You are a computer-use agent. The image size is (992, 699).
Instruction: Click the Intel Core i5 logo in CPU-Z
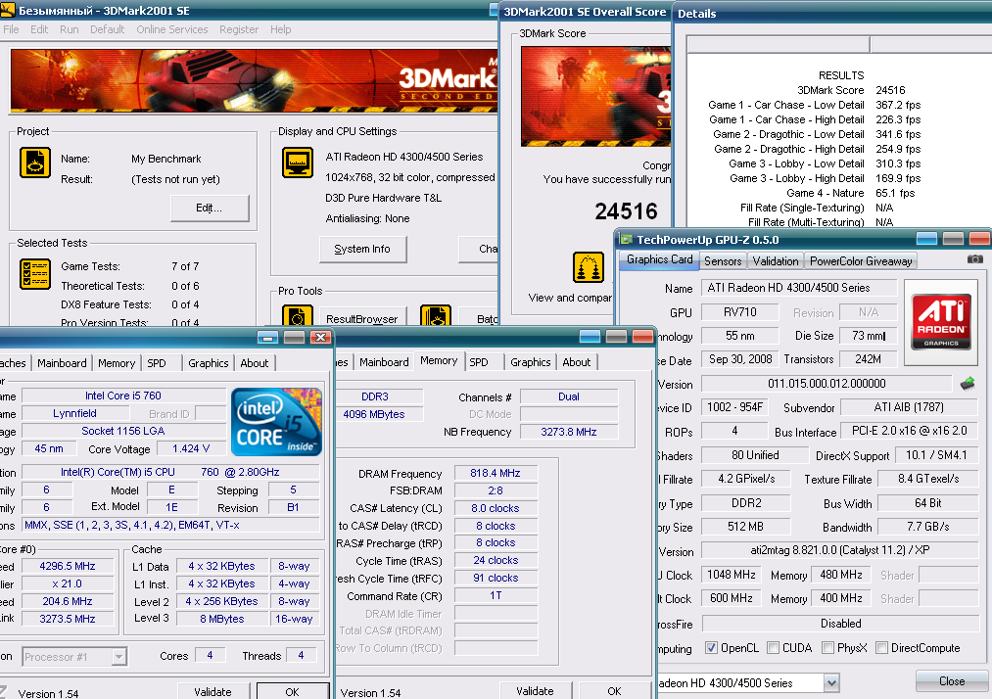click(x=276, y=422)
